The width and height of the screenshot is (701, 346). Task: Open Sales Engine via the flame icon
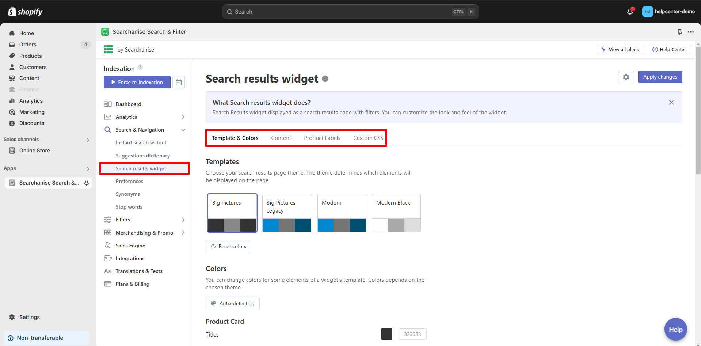(x=108, y=245)
